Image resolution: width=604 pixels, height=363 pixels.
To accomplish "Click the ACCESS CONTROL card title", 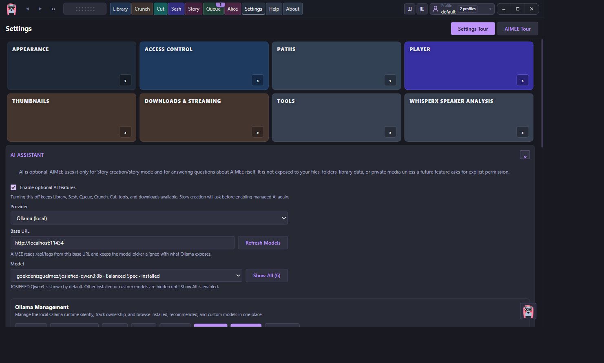I will click(168, 49).
